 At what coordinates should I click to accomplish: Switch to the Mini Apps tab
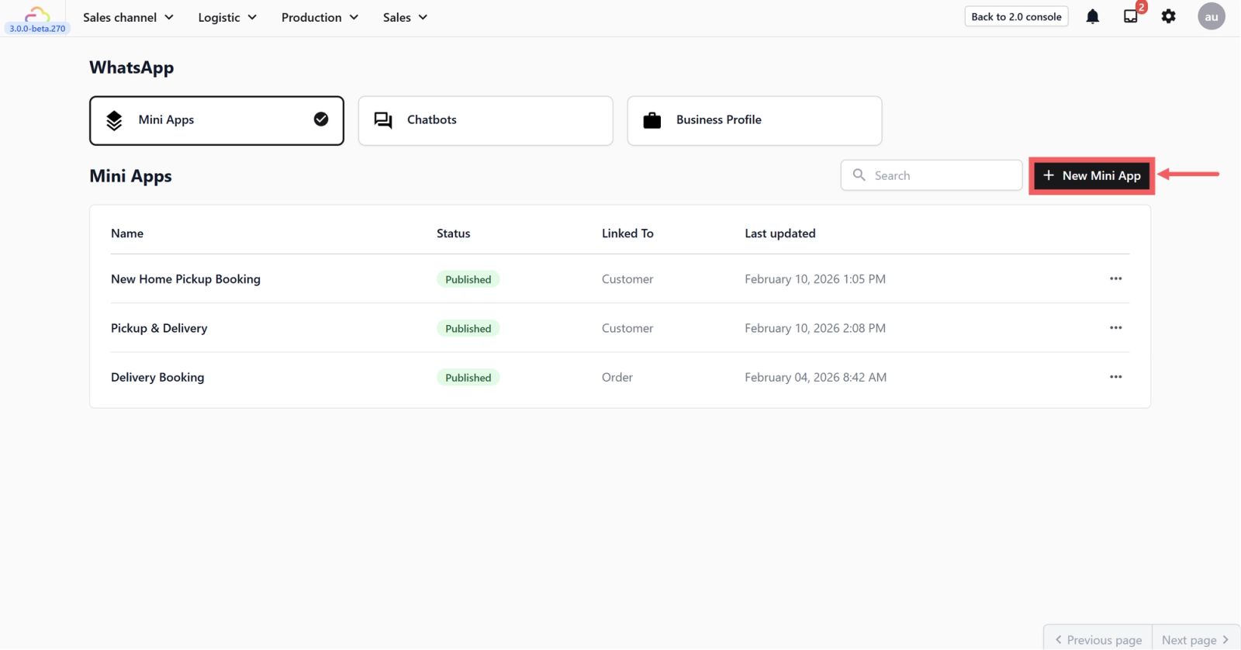[x=216, y=120]
